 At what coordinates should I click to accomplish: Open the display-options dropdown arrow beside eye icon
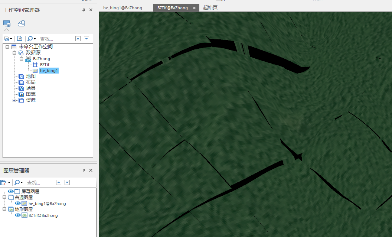11,39
